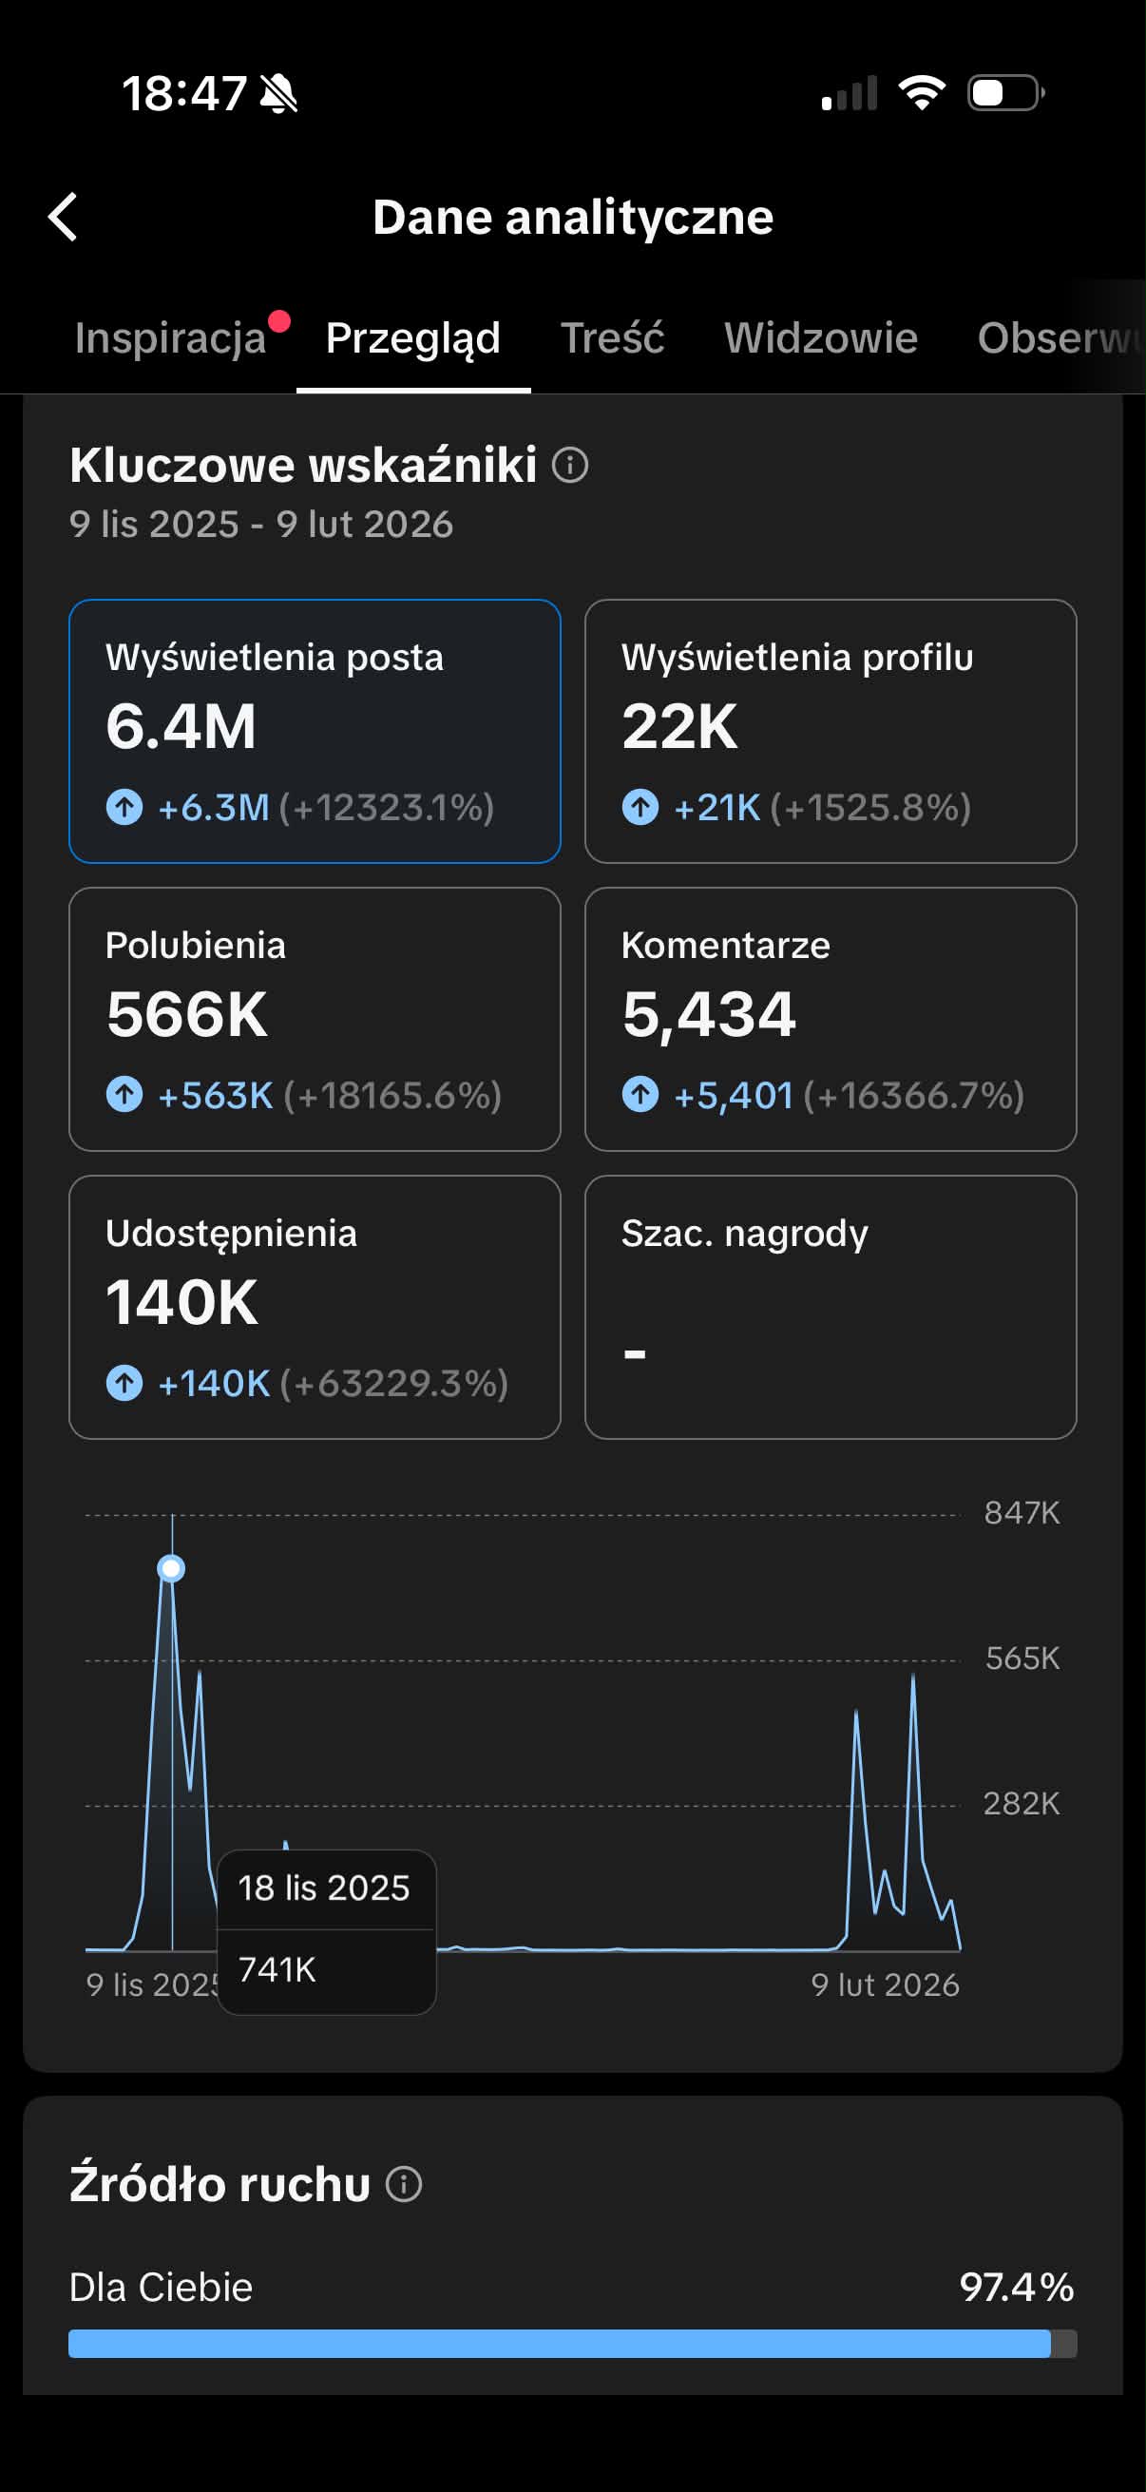The width and height of the screenshot is (1146, 2492).
Task: Select the Komentarze metric card
Action: tap(831, 1020)
